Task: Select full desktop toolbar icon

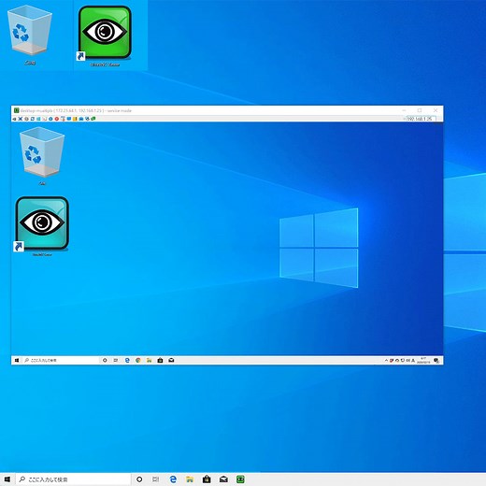Action: tap(87, 119)
